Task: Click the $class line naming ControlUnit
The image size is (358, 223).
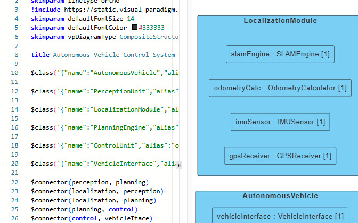Action: (x=104, y=145)
